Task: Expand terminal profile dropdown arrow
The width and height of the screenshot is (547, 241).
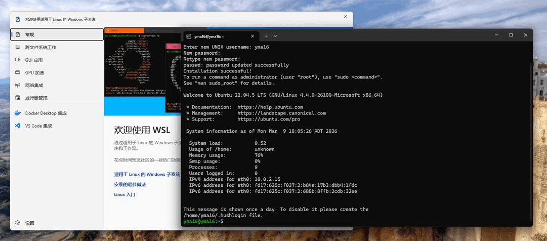Action: pyautogui.click(x=275, y=36)
